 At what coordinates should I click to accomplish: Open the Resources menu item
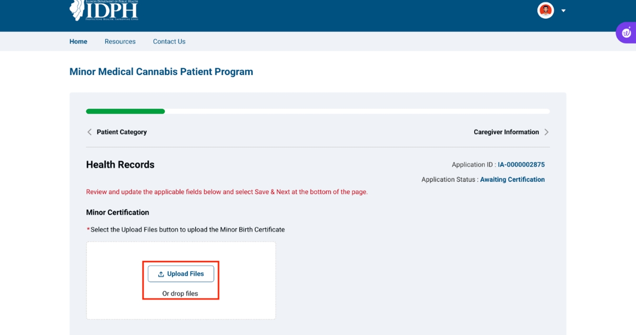coord(120,41)
